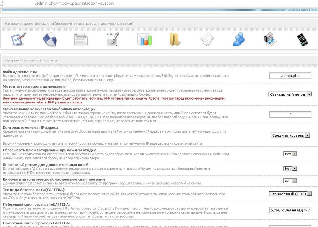Click heading Тип кода безопасности (CAPTCHA):
The image size is (318, 227).
click(34, 190)
